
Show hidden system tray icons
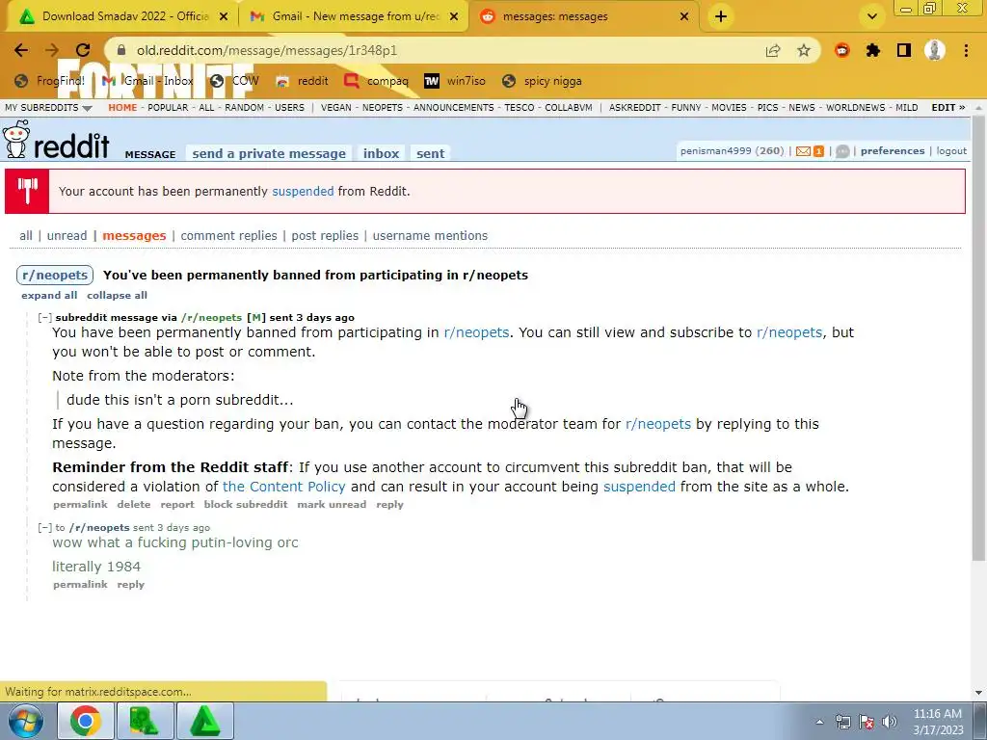coord(819,722)
